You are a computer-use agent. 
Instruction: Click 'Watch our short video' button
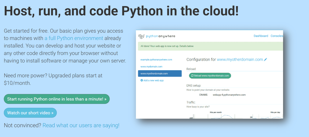click(30, 113)
